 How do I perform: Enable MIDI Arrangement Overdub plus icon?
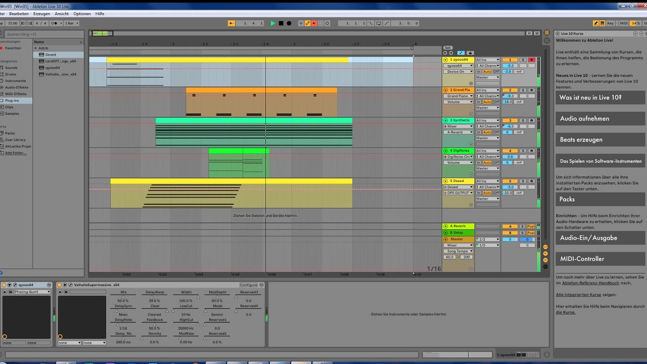coord(301,23)
